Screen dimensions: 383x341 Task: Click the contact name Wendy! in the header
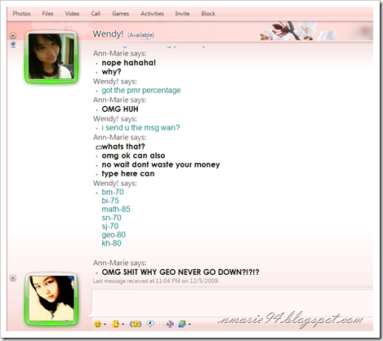tap(108, 34)
